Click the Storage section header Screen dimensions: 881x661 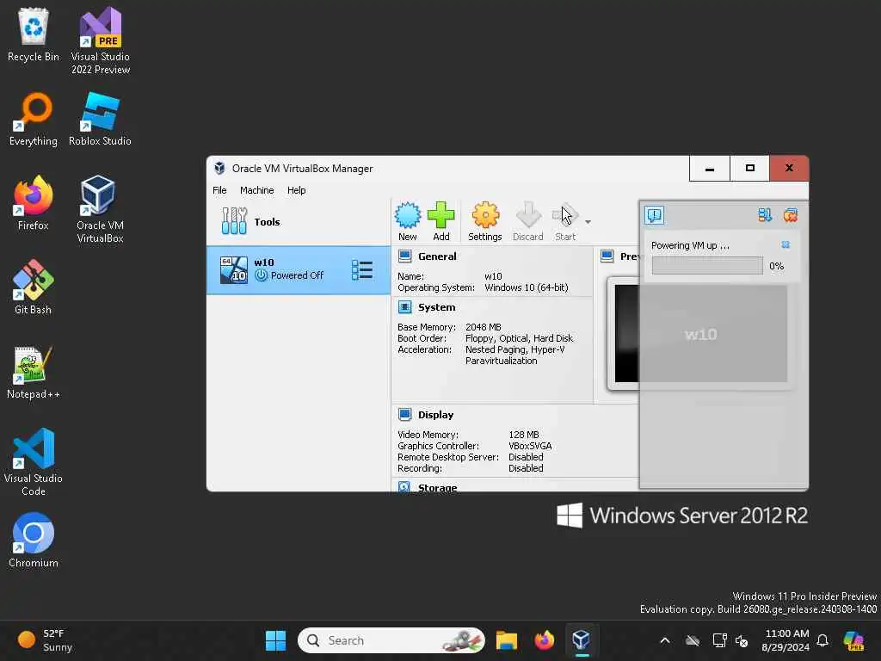pos(437,487)
